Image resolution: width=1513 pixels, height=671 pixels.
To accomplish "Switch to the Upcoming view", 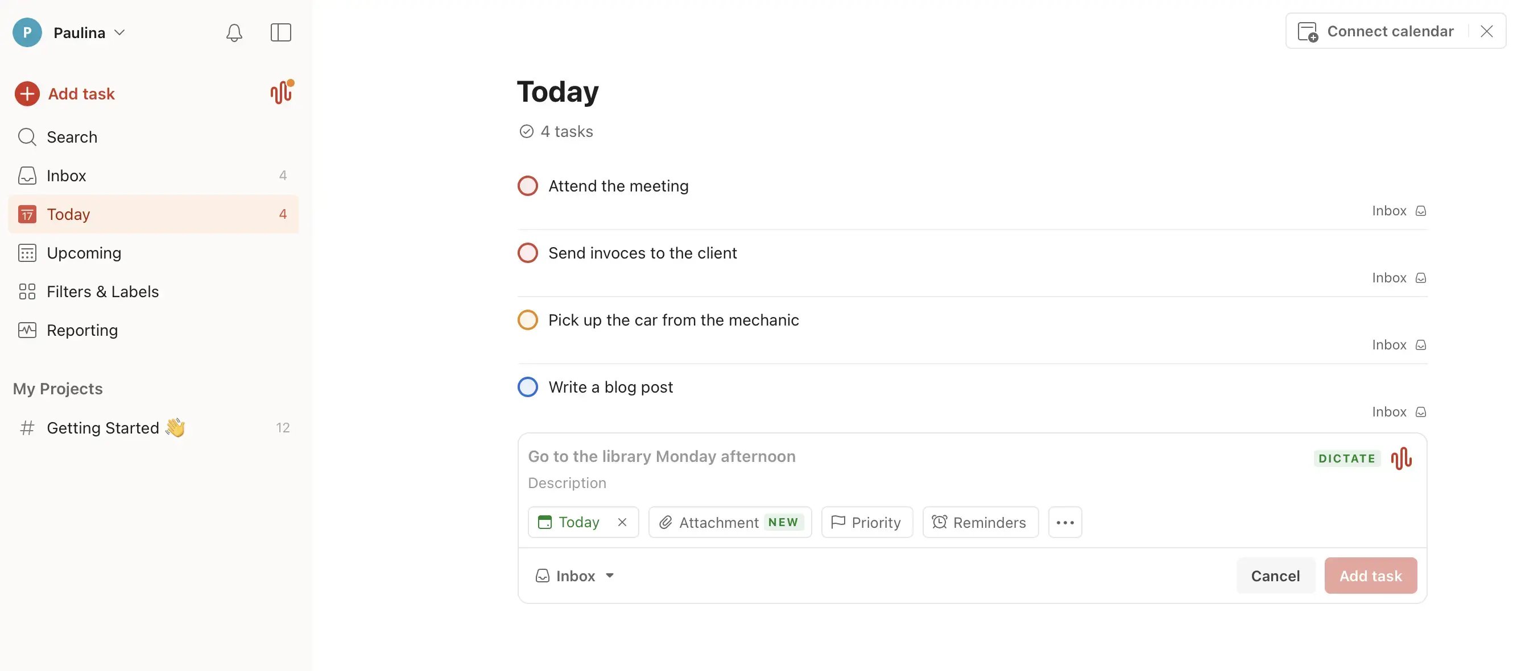I will pos(84,253).
